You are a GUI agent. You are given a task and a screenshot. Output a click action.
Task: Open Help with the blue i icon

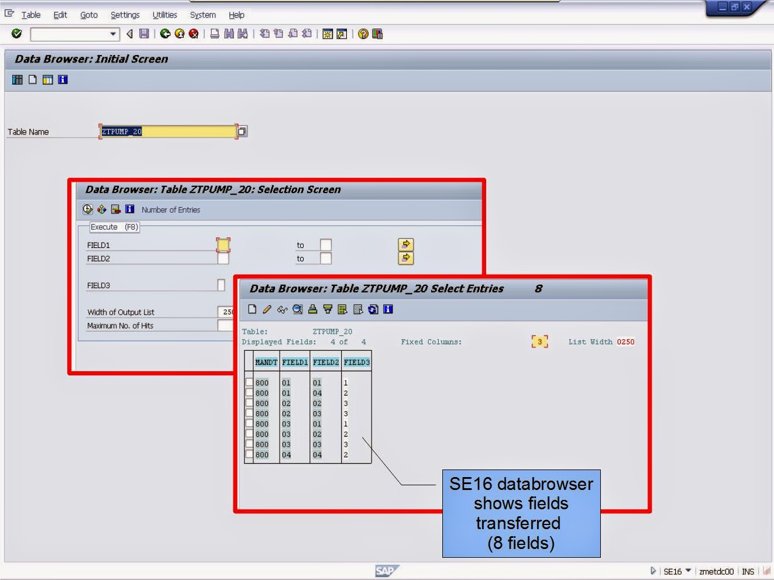coord(388,310)
